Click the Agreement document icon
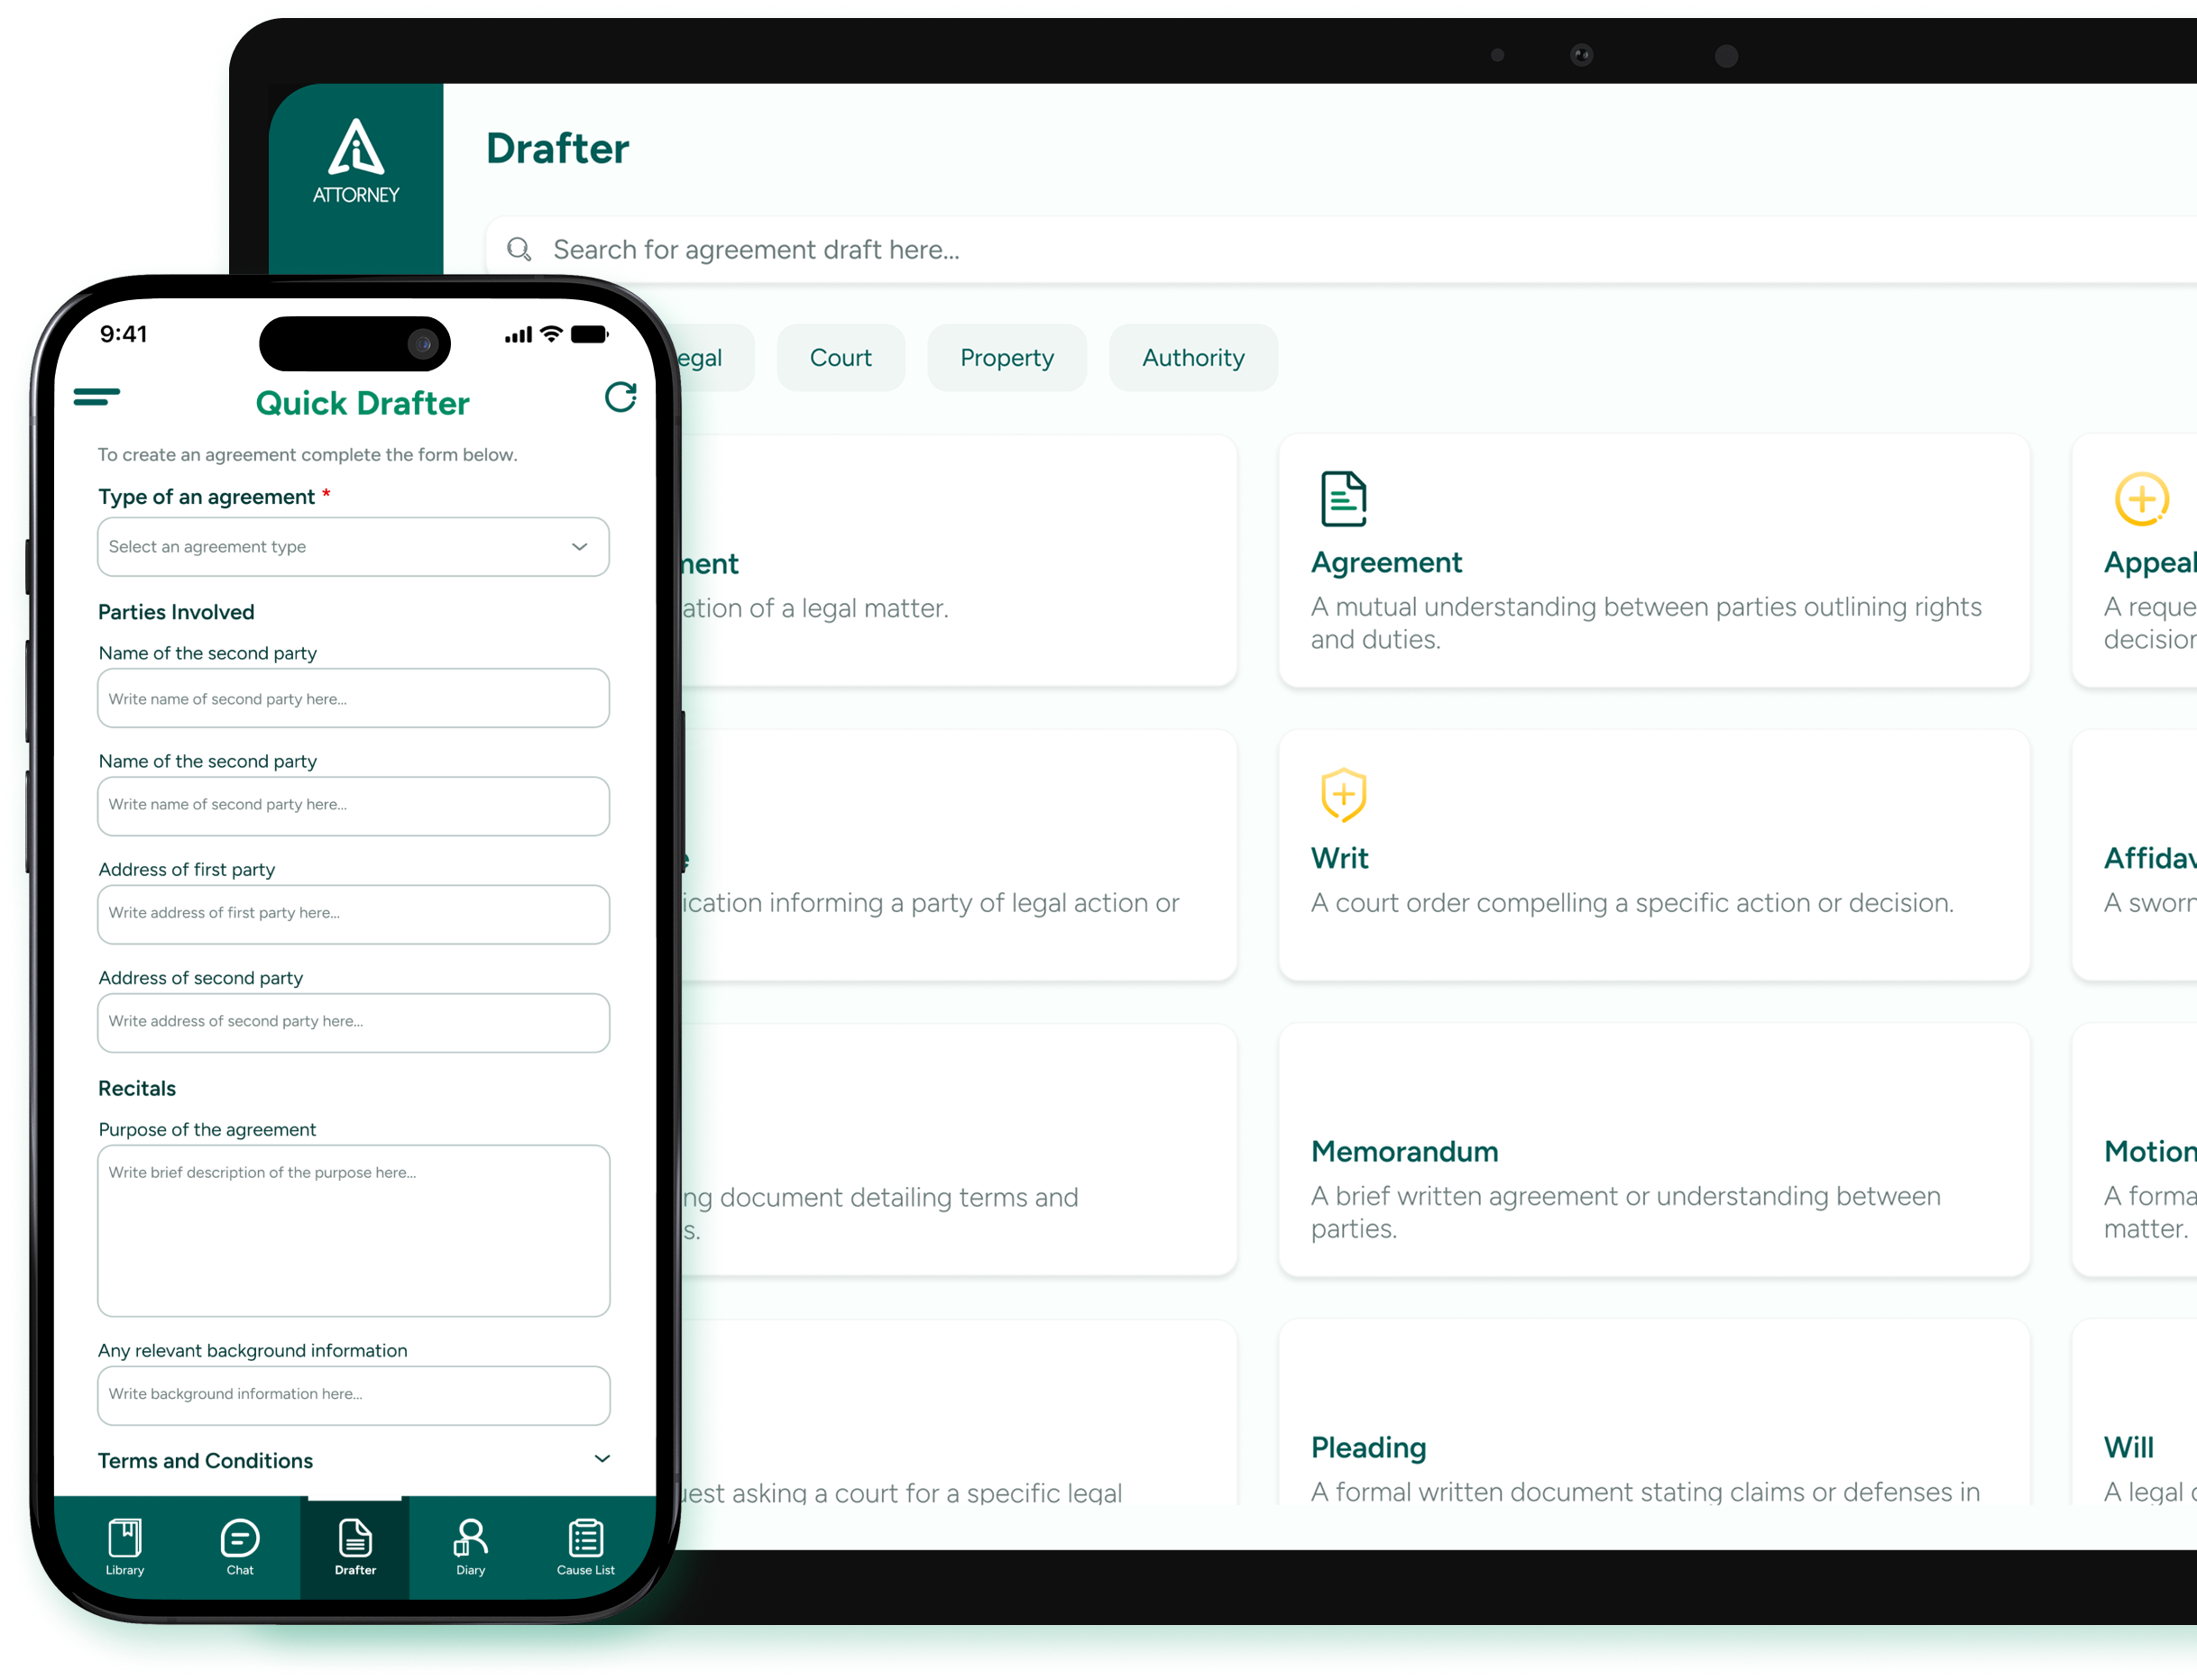This screenshot has width=2197, height=1680. [1343, 498]
